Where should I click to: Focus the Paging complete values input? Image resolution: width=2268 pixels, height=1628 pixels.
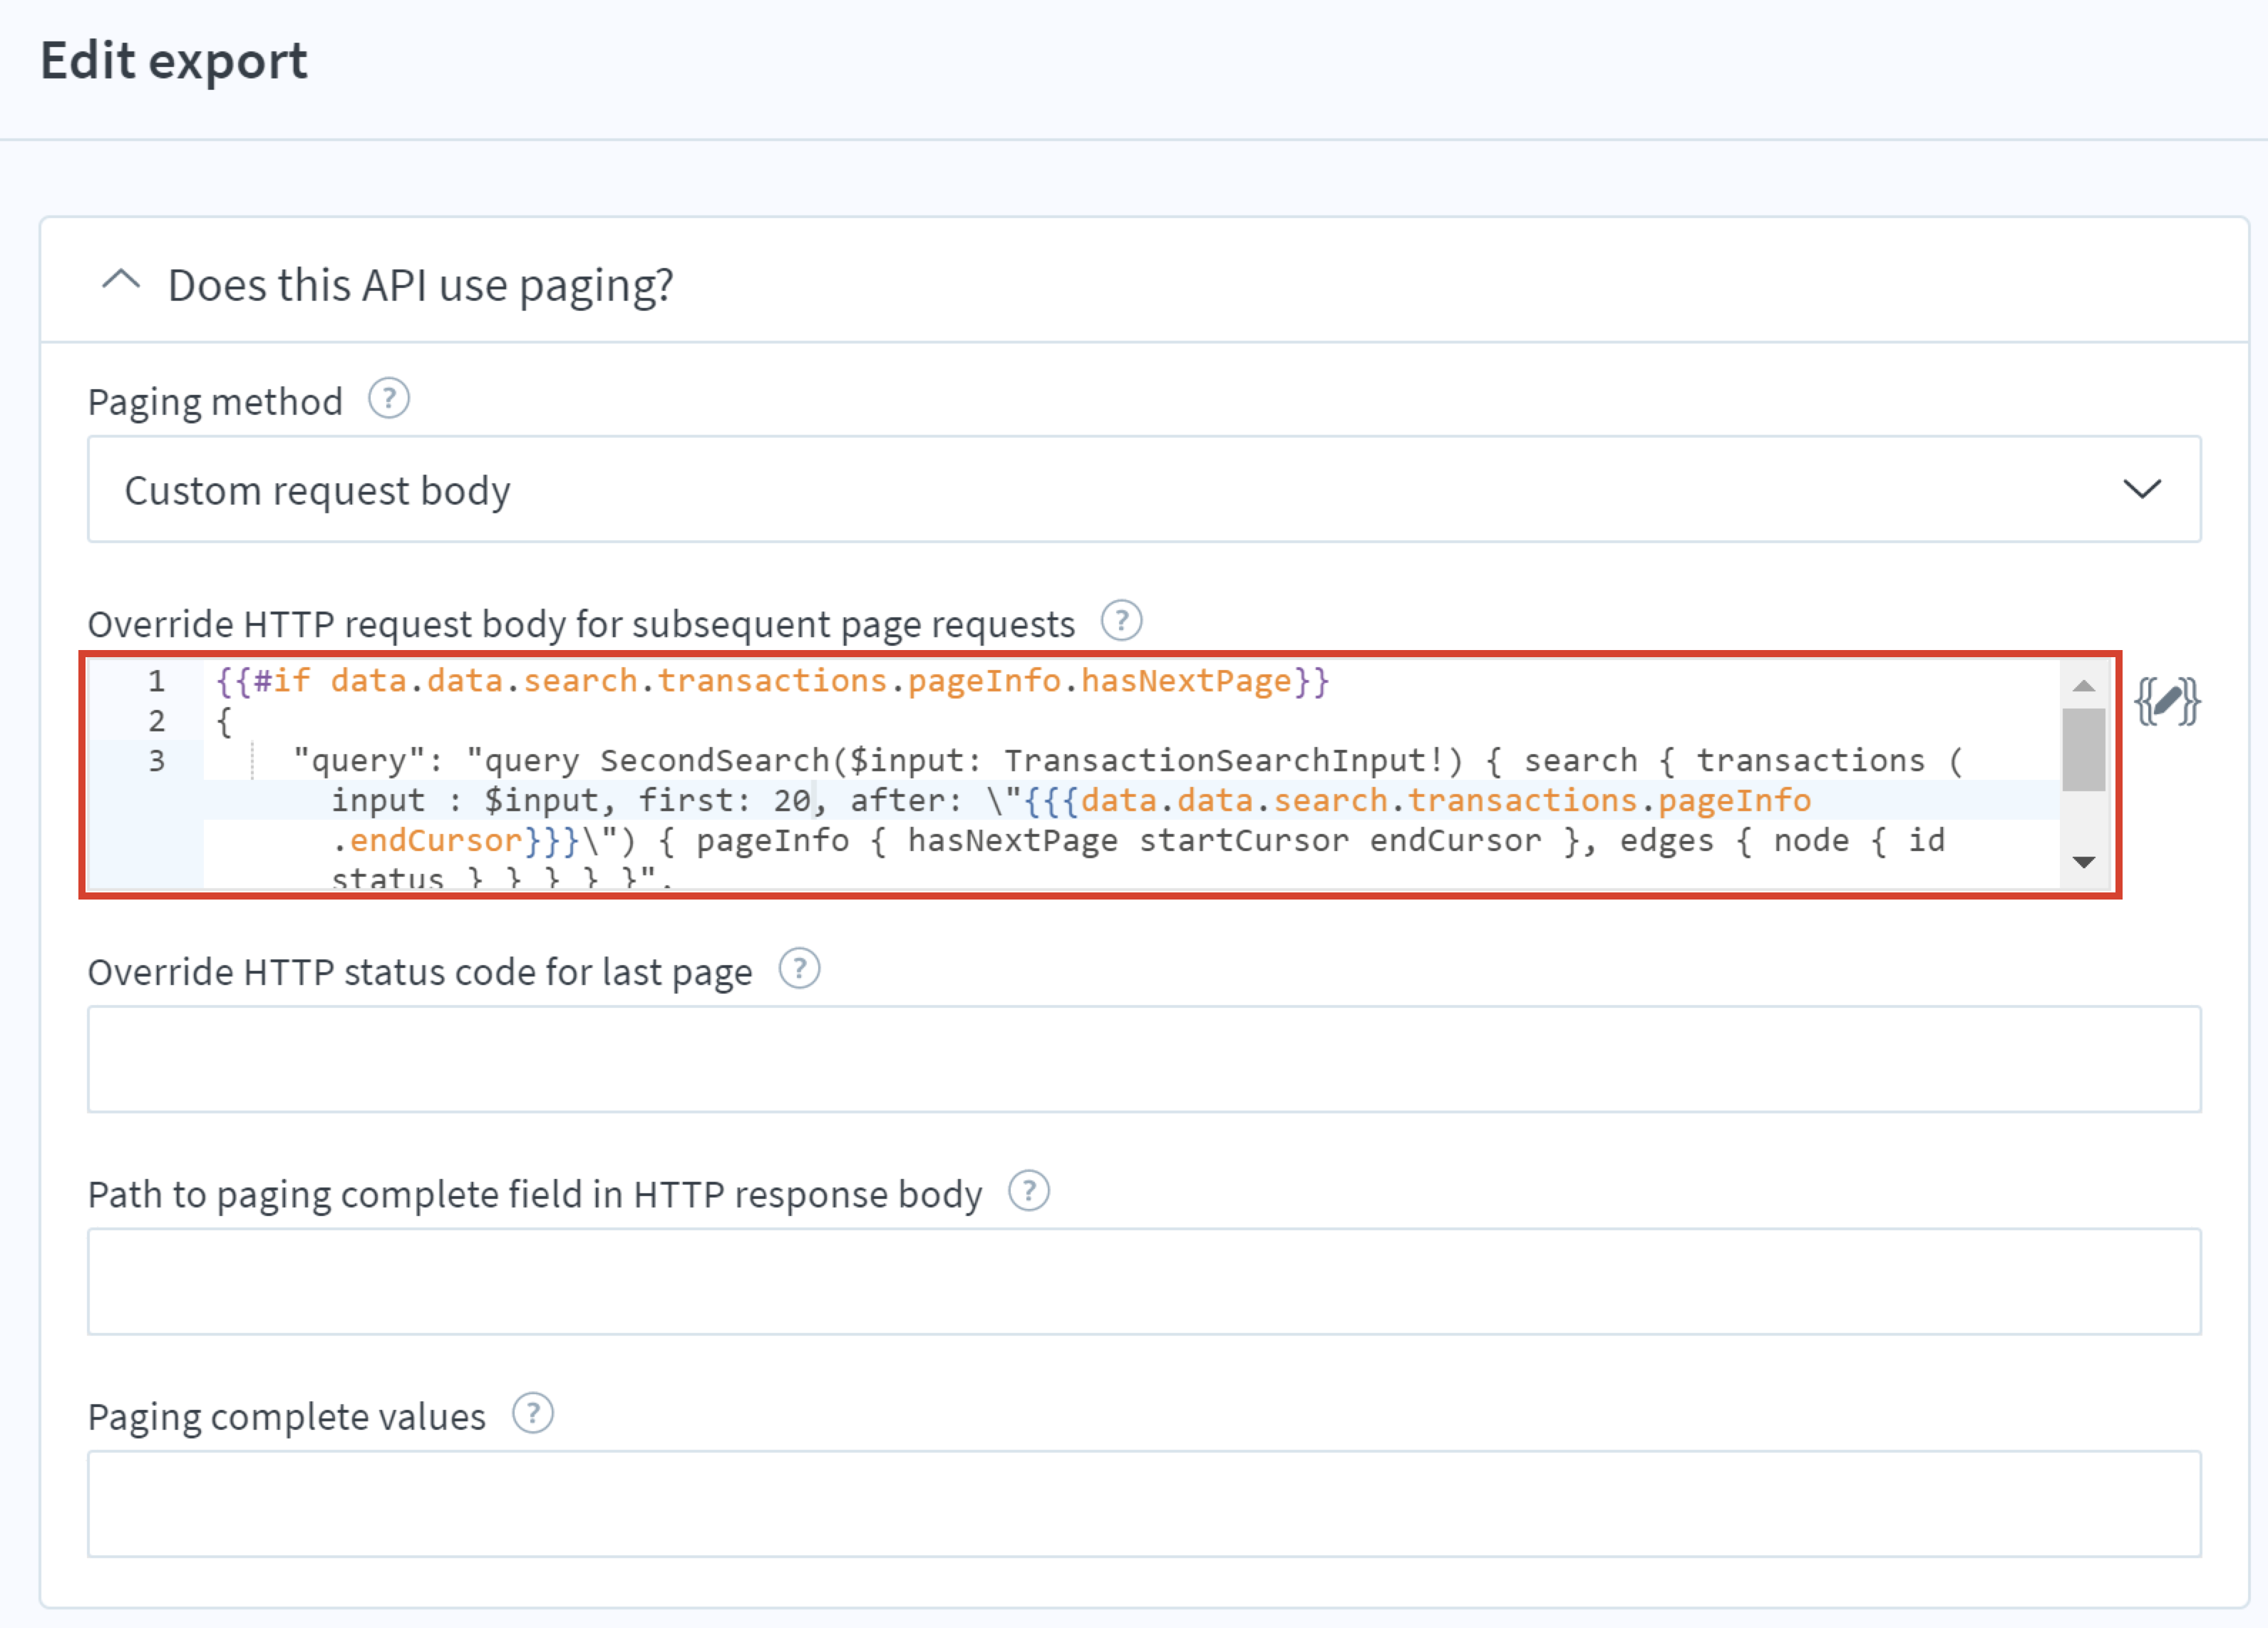point(1144,1505)
